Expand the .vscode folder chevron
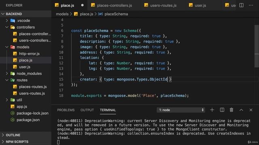The image size is (259, 145). click(x=7, y=21)
